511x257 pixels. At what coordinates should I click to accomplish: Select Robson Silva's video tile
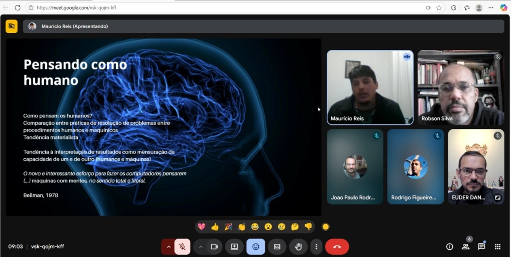[x=461, y=87]
